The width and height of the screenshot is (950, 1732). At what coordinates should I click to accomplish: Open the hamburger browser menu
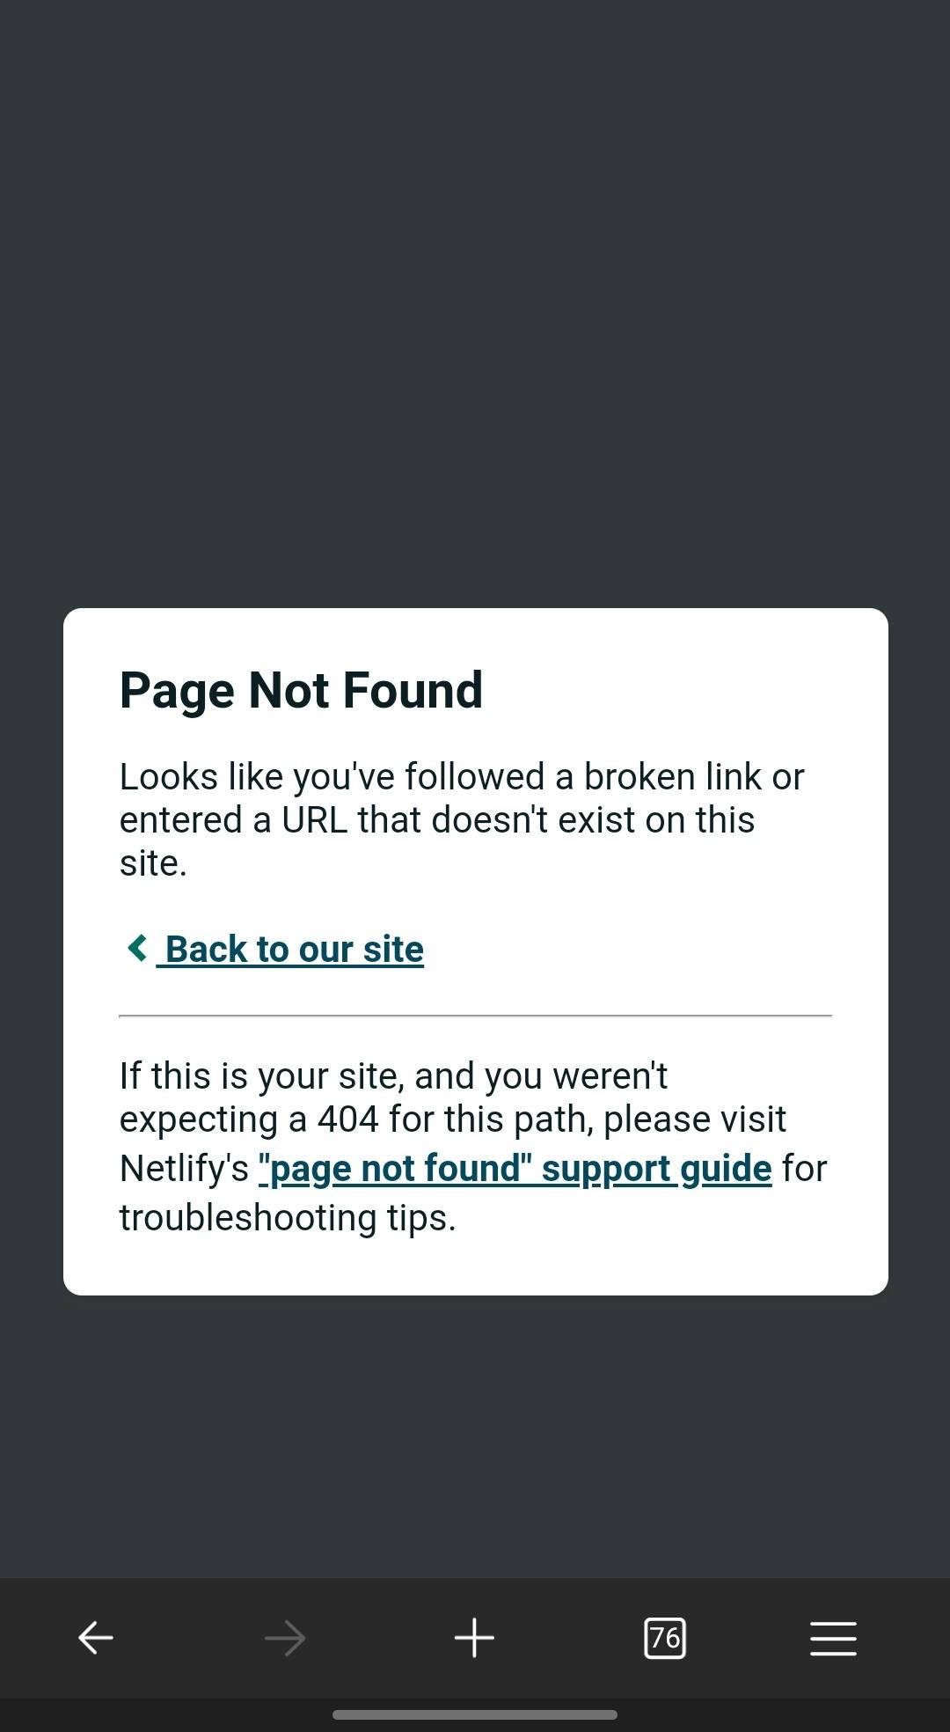(x=833, y=1638)
